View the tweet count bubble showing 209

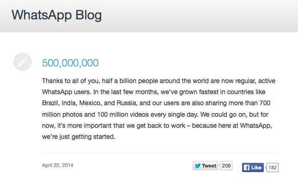click(226, 166)
